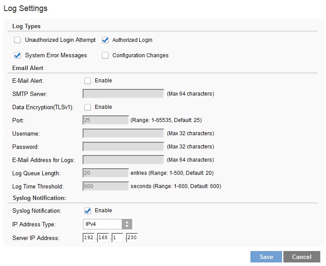This screenshot has height=266, width=326.
Task: Cancel the log settings changes
Action: point(301,257)
